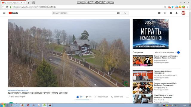Reload the page
The image size is (191, 107).
tap(7, 7)
